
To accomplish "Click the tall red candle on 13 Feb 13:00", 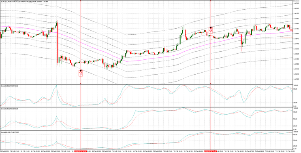I will coord(58,43).
